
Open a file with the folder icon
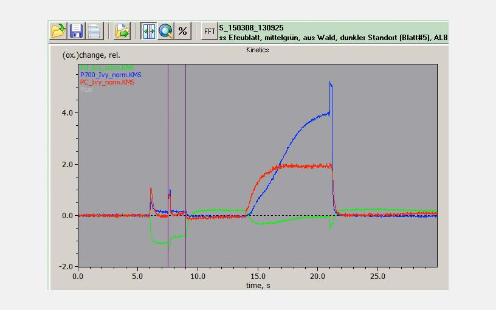tap(58, 31)
